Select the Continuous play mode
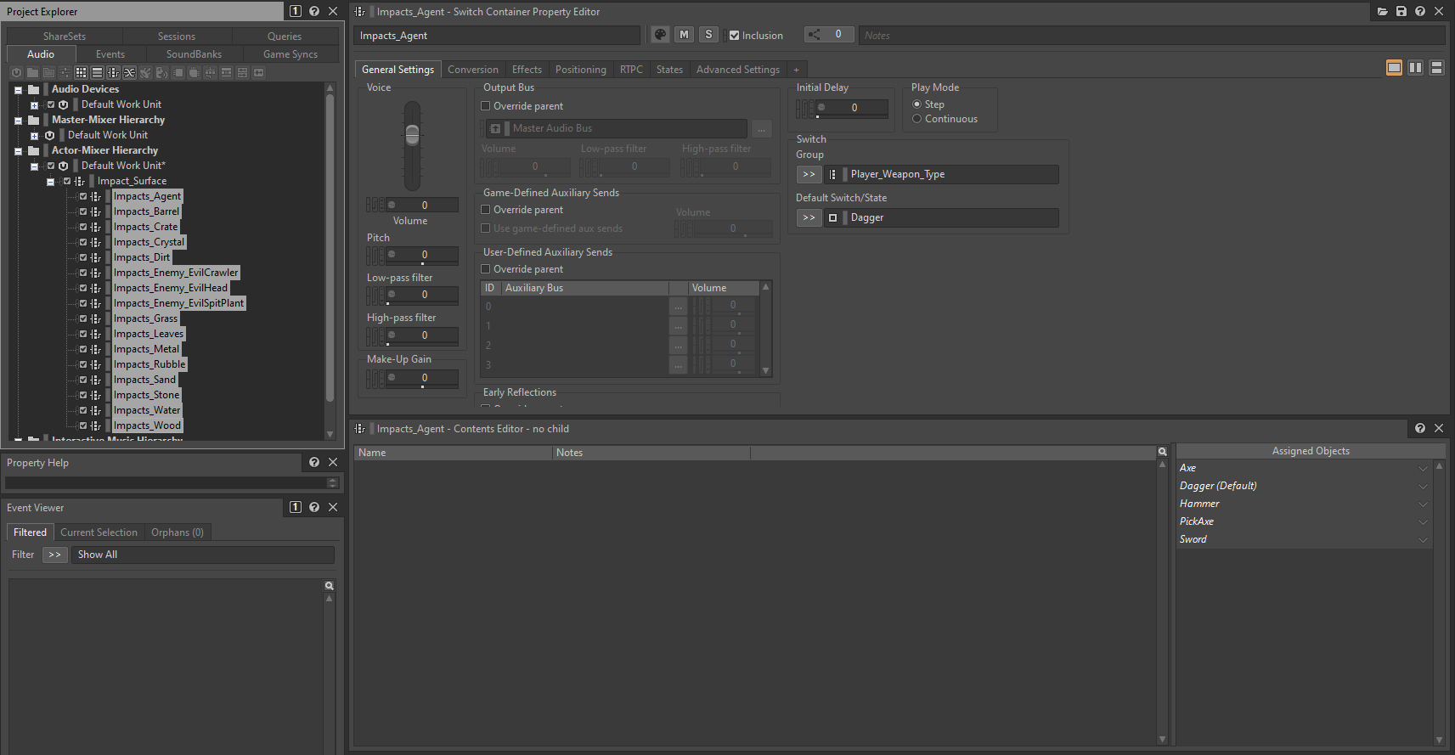 click(916, 119)
